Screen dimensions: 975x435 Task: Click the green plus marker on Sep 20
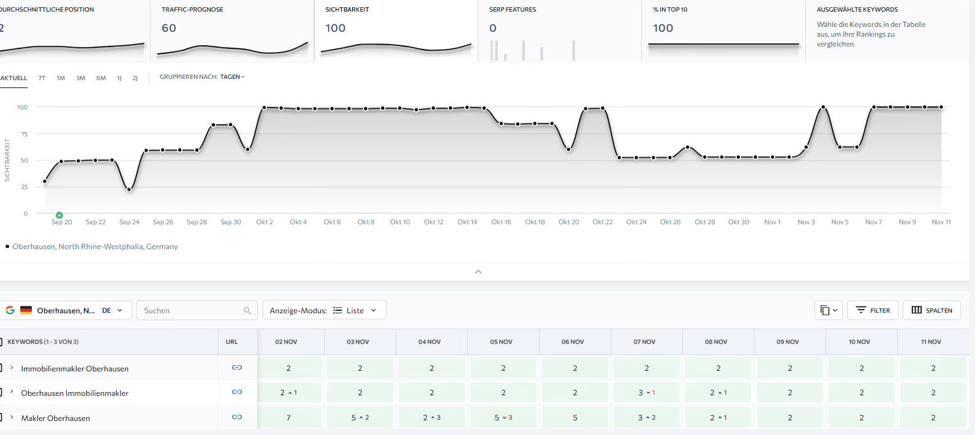(x=59, y=215)
